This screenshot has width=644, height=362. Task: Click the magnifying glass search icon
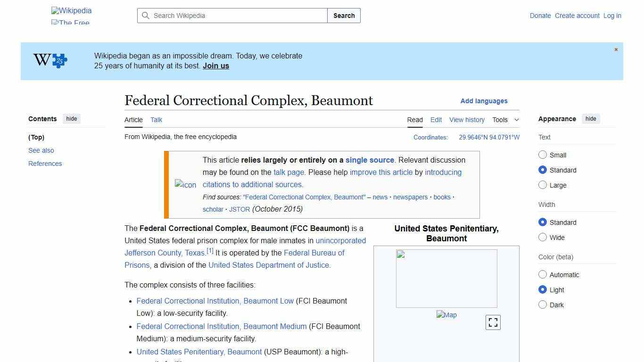pos(146,16)
